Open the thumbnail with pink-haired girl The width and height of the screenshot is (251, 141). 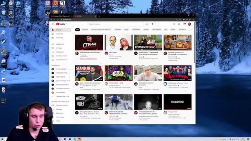[x=118, y=43]
